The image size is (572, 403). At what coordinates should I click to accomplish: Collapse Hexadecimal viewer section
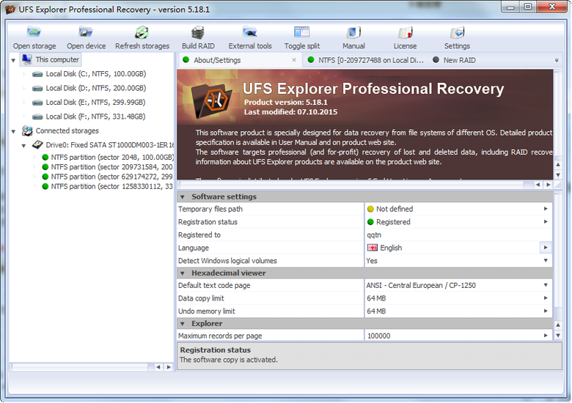183,273
